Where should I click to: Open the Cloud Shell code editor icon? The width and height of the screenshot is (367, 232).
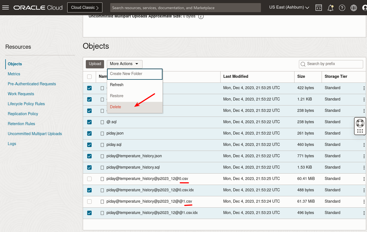[x=319, y=7]
